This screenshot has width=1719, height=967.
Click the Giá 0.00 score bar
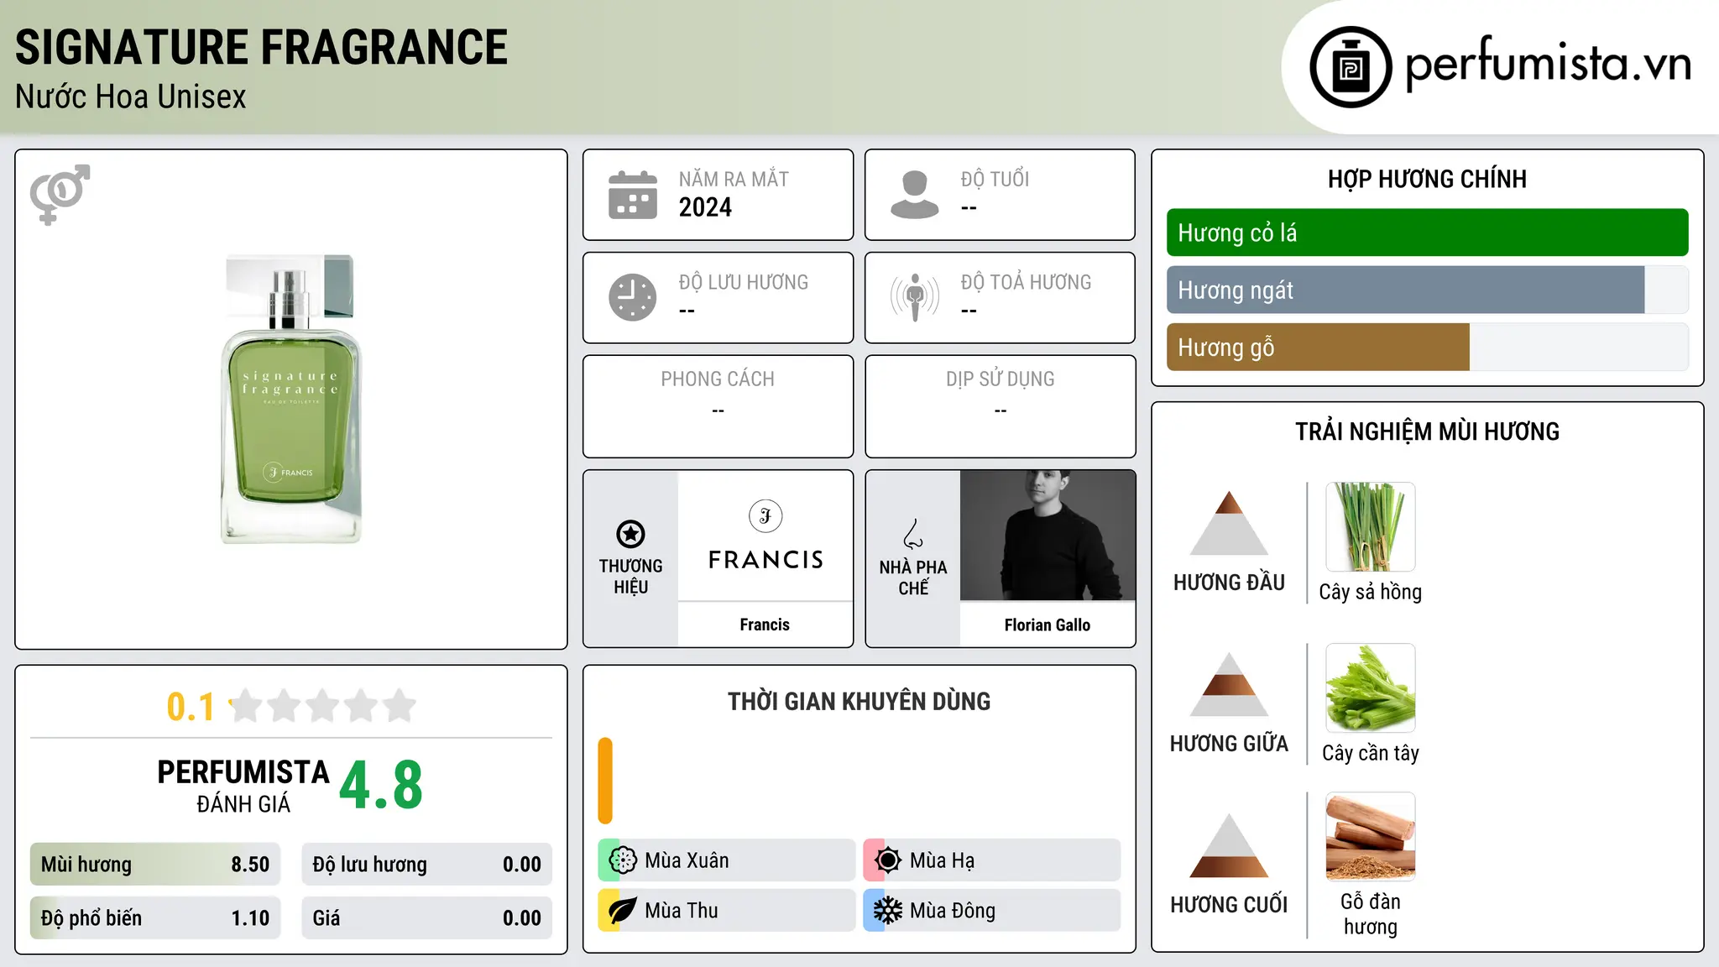(426, 918)
